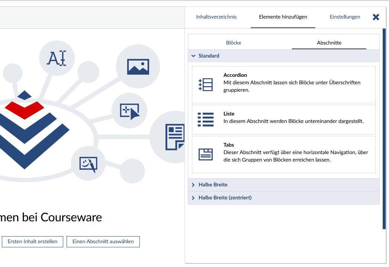
Task: Click the document page icon in illustration
Action: pos(174,137)
